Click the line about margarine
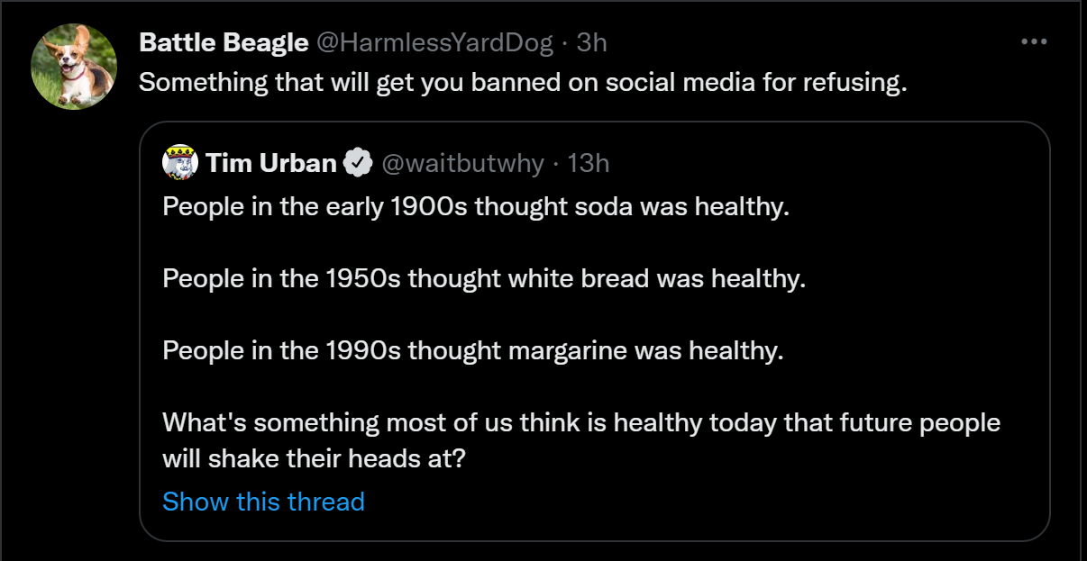The image size is (1087, 561). 473,350
